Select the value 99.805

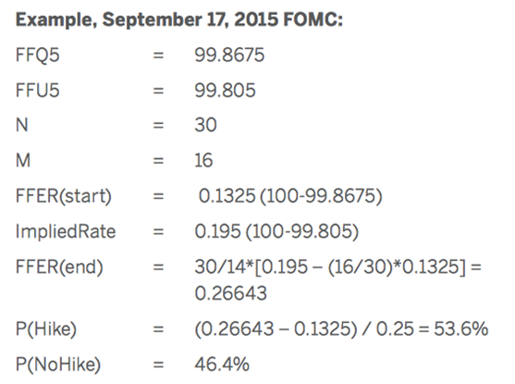coord(225,90)
